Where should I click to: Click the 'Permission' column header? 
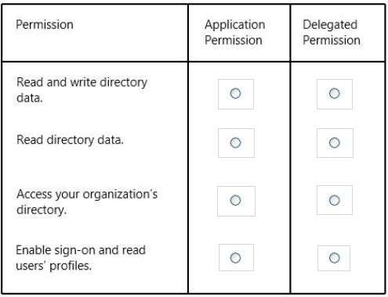coord(45,25)
